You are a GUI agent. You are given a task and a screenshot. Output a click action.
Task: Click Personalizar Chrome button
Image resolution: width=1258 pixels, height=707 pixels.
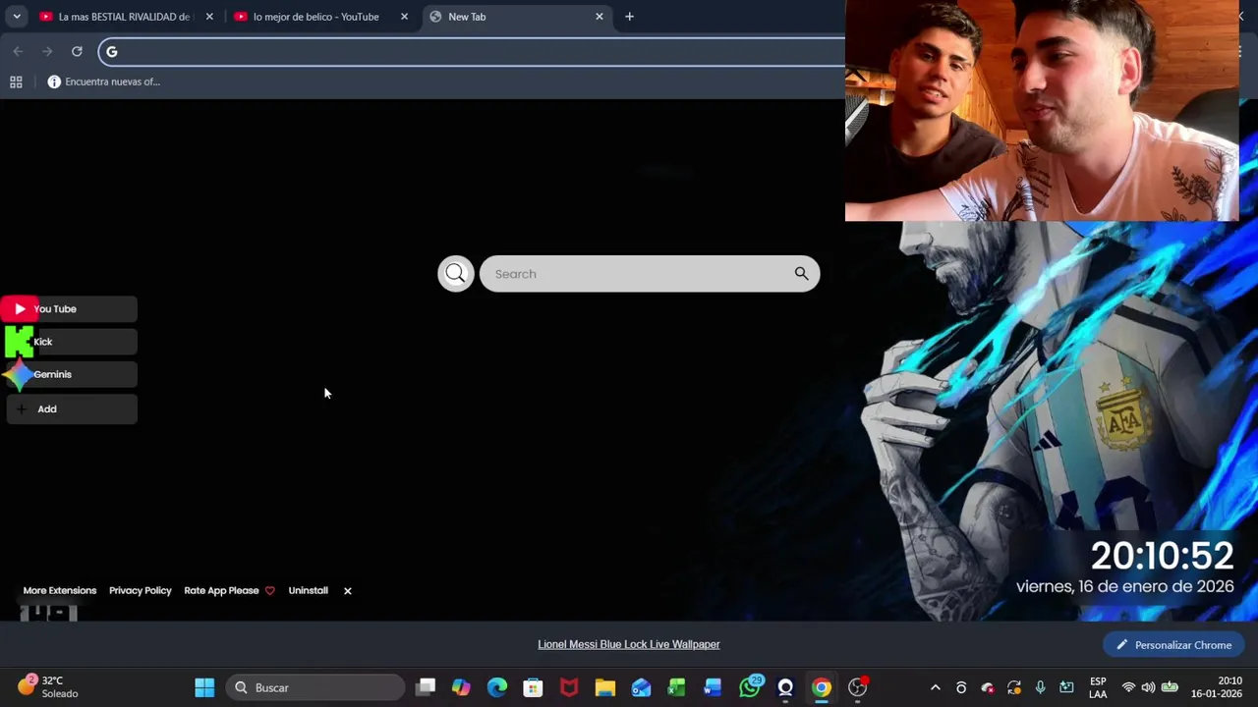click(x=1173, y=645)
